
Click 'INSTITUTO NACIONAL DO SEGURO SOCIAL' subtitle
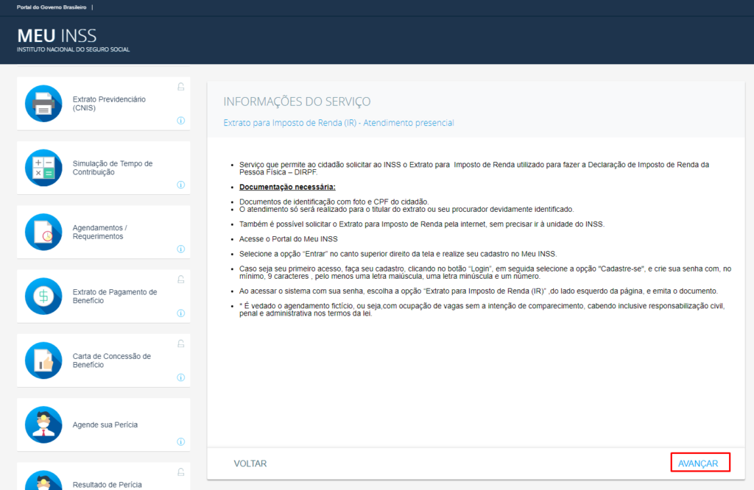73,49
